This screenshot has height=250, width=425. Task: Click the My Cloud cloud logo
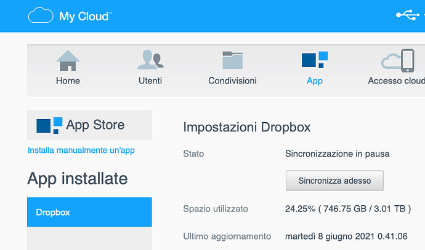point(41,15)
